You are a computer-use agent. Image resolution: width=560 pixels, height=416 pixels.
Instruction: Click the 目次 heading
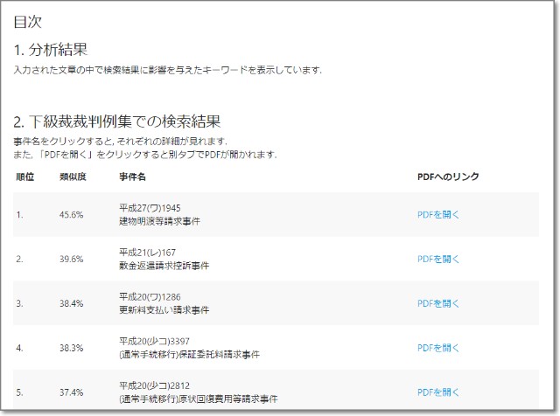coord(27,21)
